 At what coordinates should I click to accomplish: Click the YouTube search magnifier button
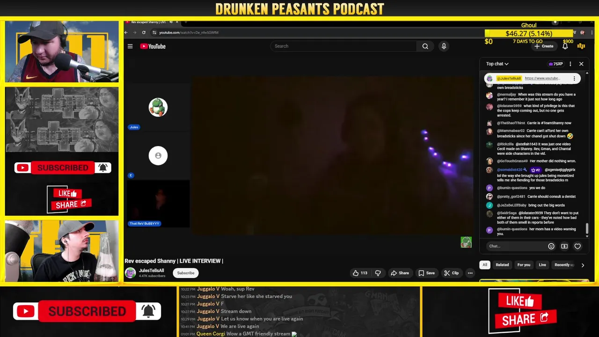[425, 46]
